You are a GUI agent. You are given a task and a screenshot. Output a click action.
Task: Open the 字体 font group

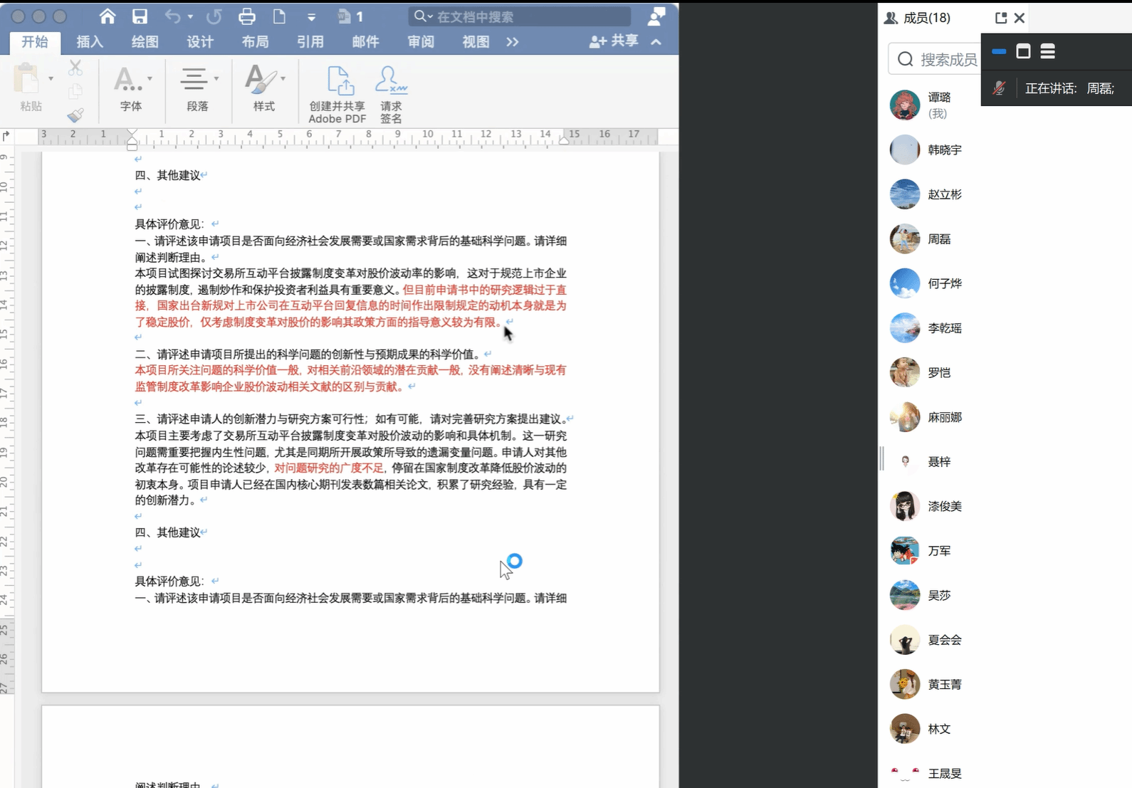[131, 88]
